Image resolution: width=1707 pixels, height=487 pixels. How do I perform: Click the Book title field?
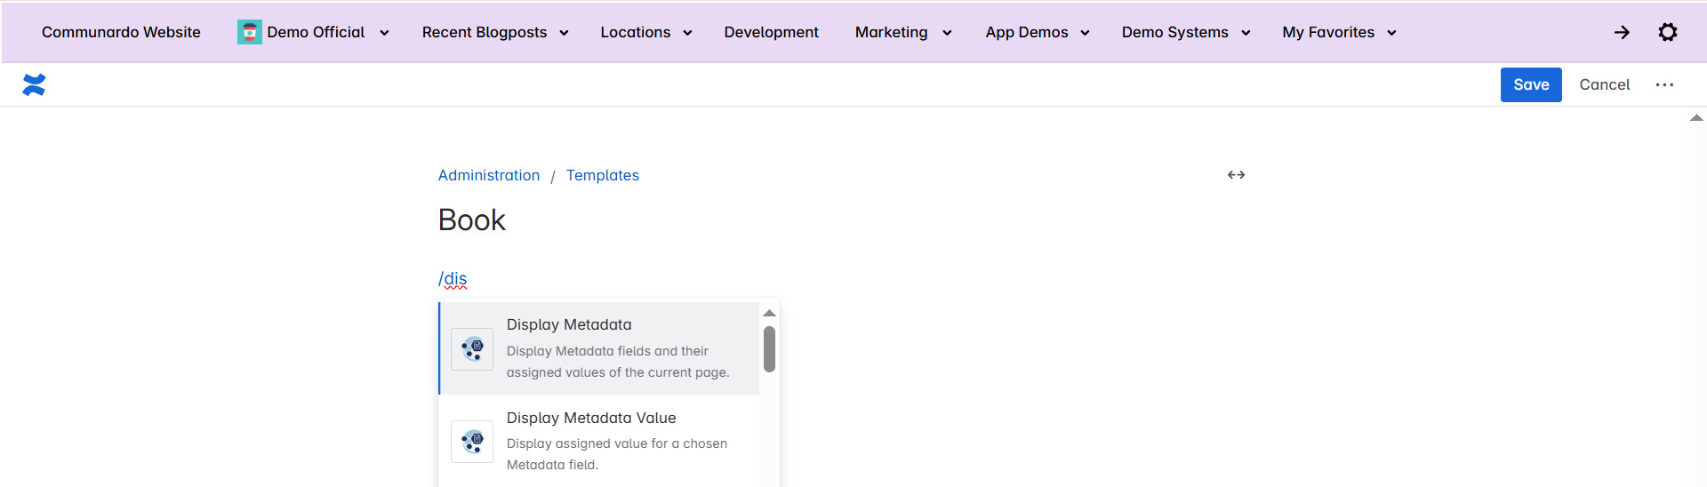click(x=471, y=220)
